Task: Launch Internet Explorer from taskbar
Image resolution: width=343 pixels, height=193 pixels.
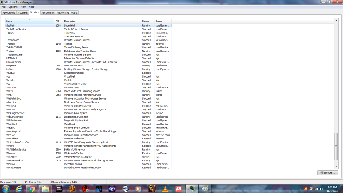Action: [19, 189]
